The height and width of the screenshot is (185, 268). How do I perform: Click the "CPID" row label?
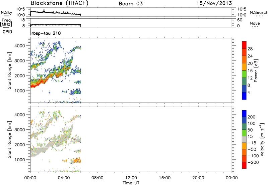coord(7,32)
